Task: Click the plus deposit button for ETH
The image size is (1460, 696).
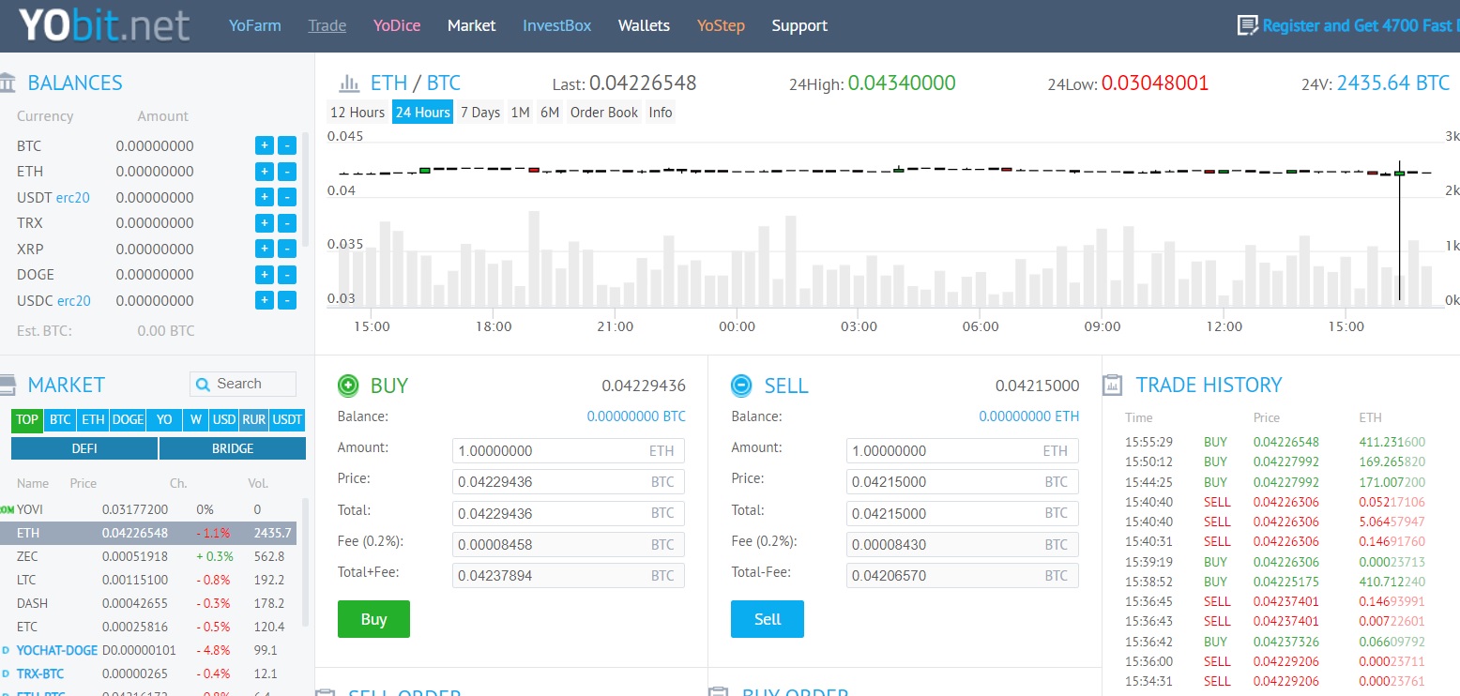Action: (265, 172)
